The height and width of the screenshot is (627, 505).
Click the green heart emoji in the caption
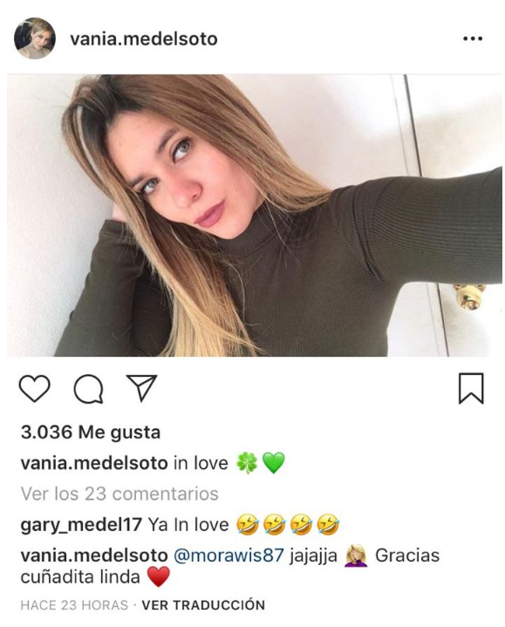click(274, 463)
